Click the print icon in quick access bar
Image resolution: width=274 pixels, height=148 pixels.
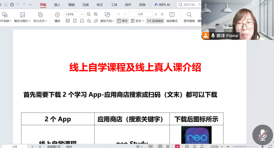(12, 5)
